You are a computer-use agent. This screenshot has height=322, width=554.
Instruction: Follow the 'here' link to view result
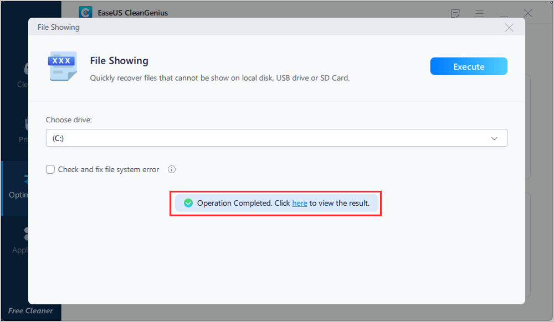(x=300, y=204)
